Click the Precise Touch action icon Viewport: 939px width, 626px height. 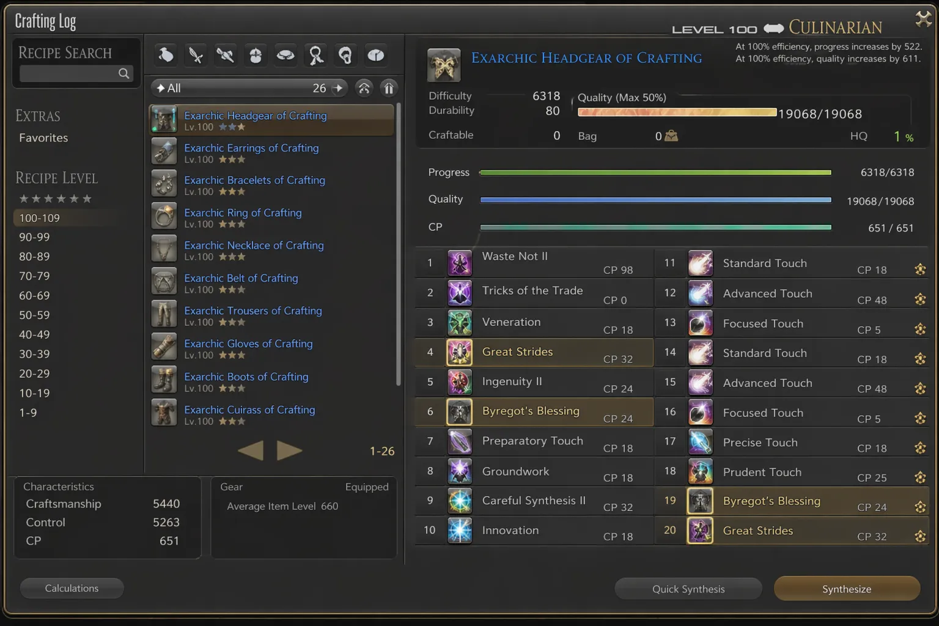click(700, 441)
